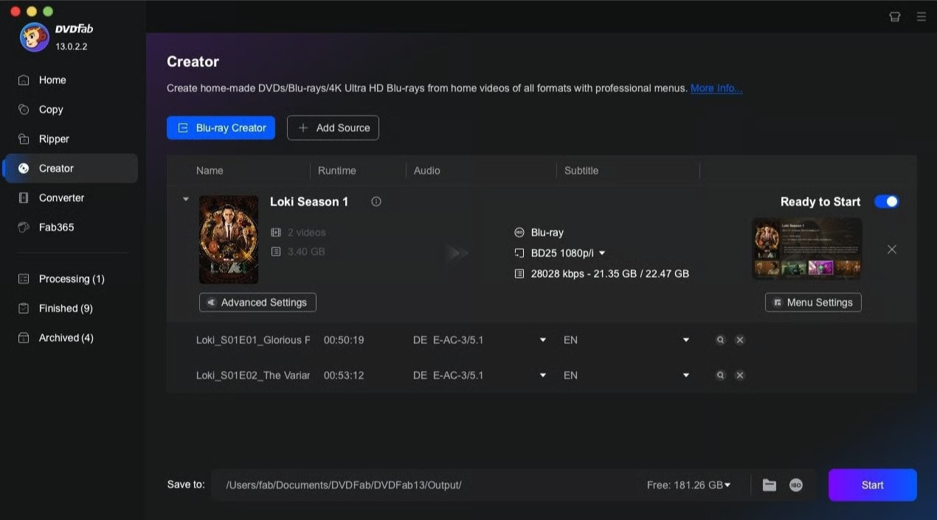The image size is (937, 520).
Task: Click Add Source button
Action: (x=333, y=127)
